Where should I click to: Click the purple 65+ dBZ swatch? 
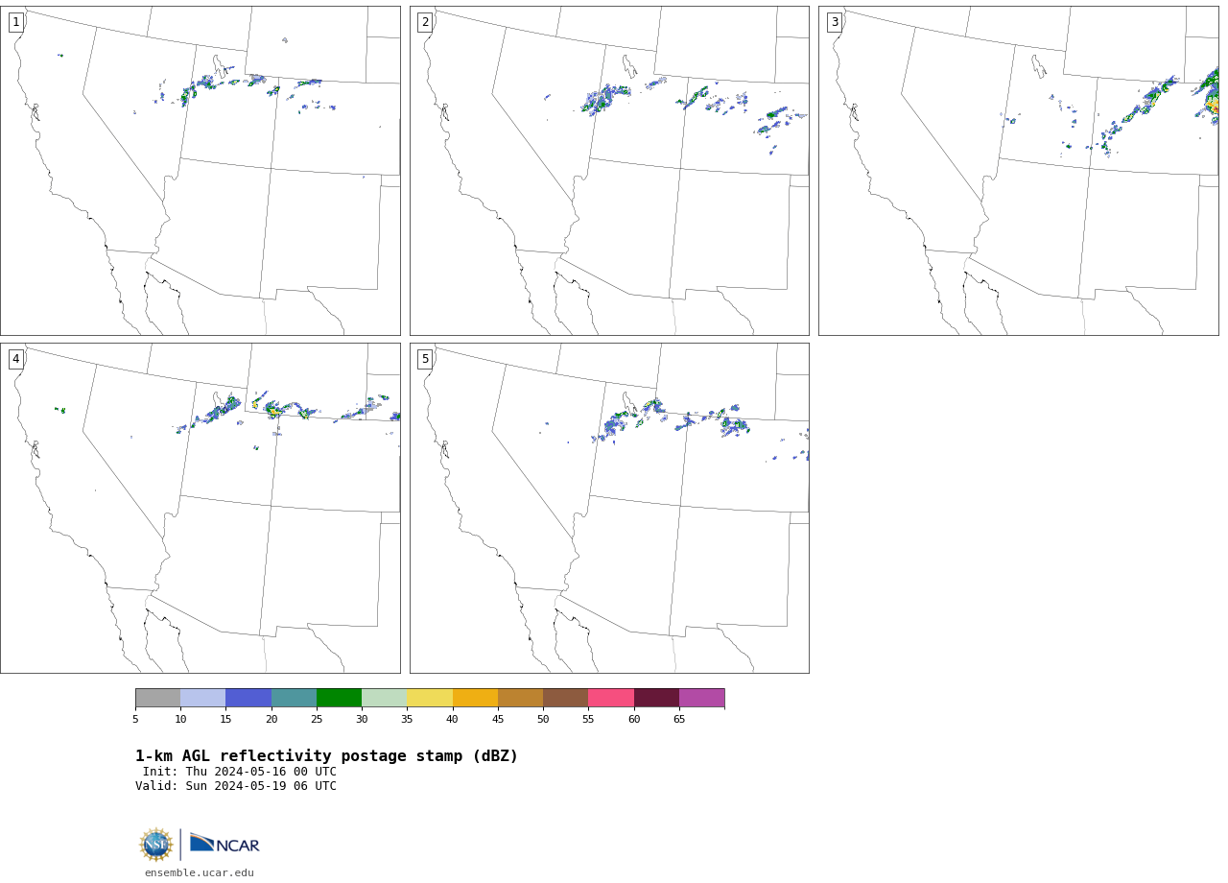[x=701, y=698]
